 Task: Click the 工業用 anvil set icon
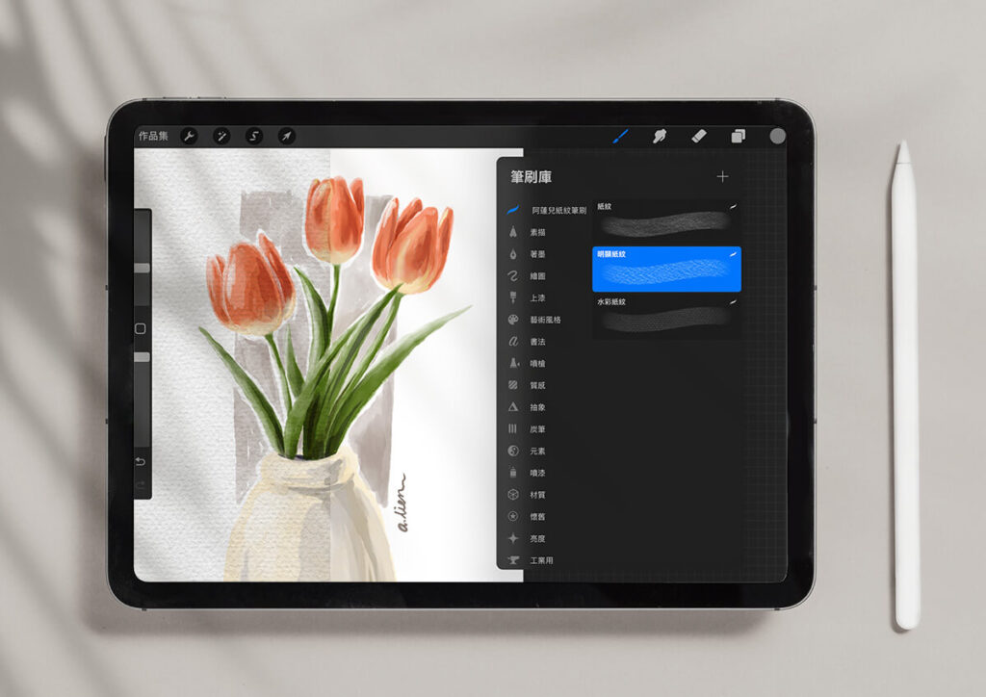513,560
